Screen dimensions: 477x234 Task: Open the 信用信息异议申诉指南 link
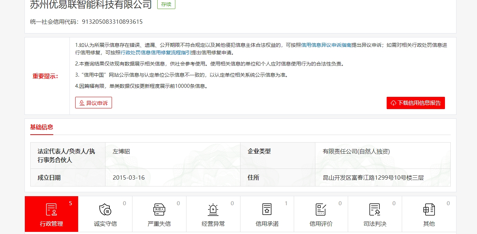coord(326,45)
